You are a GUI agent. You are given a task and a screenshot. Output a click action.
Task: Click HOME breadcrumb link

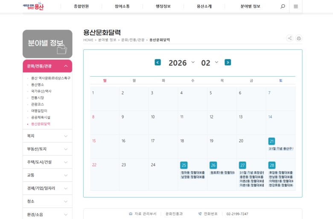coord(88,40)
